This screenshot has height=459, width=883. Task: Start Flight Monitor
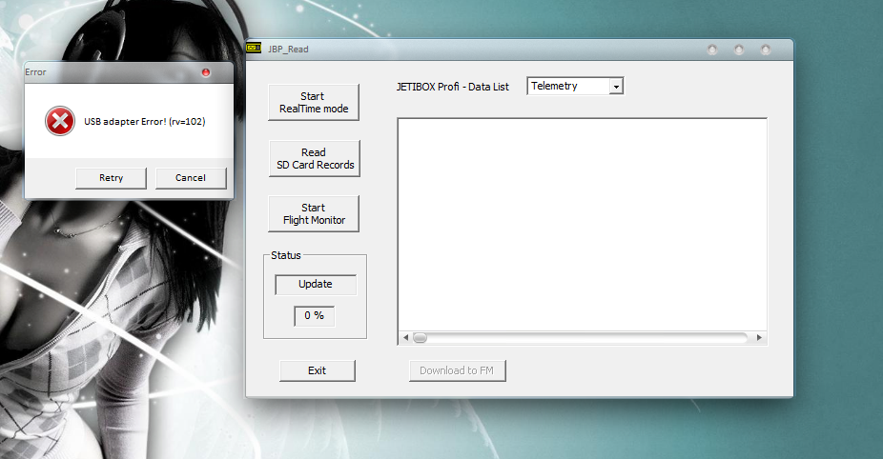click(314, 213)
